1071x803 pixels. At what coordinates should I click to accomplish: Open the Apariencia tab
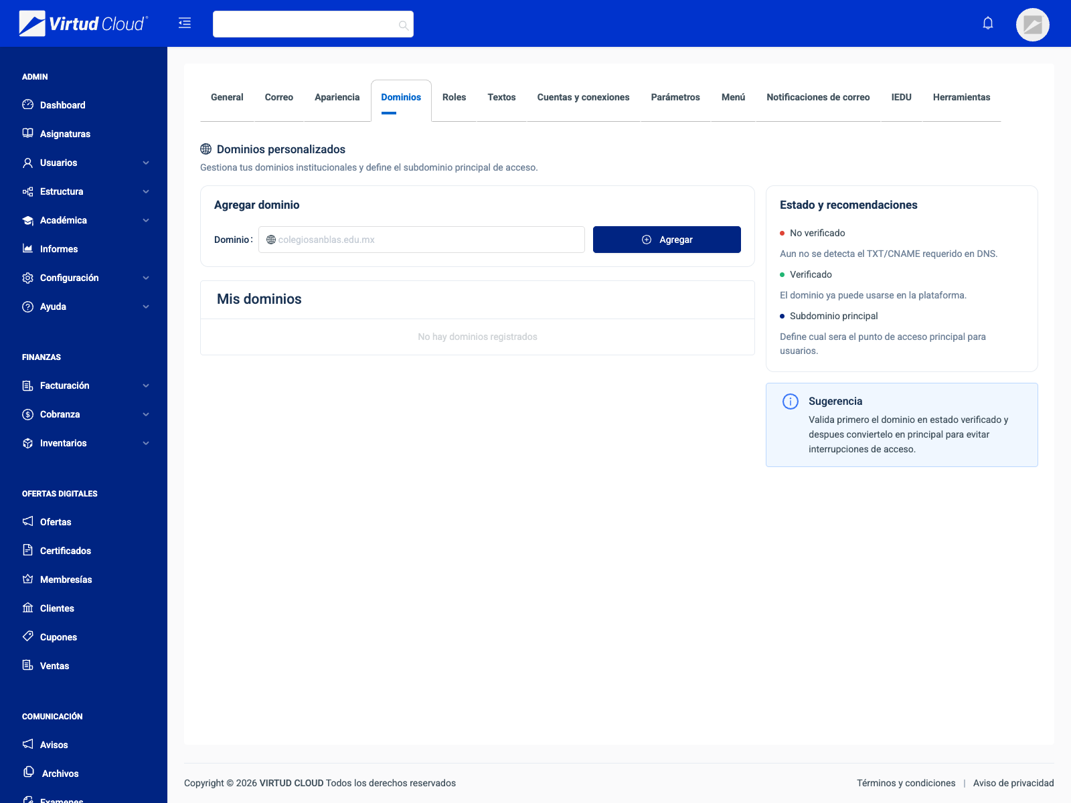pyautogui.click(x=337, y=98)
